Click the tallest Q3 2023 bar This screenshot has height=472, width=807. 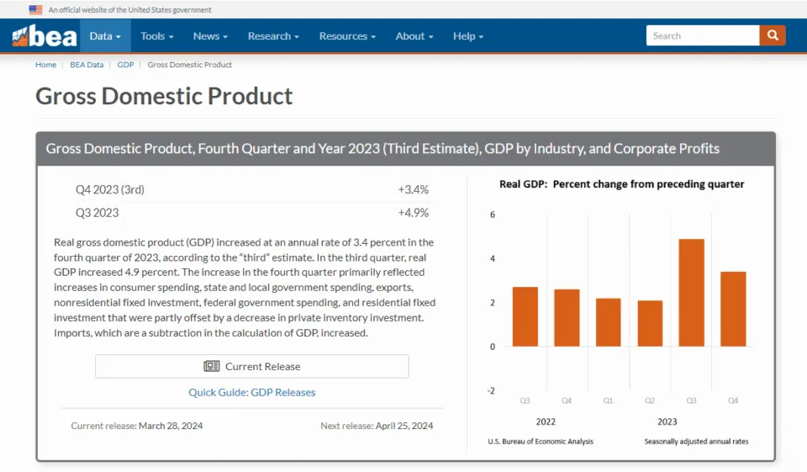tap(691, 293)
